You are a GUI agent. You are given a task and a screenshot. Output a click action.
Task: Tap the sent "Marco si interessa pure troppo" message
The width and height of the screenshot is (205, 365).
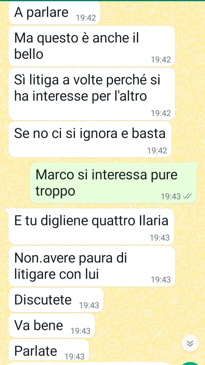pos(113,183)
